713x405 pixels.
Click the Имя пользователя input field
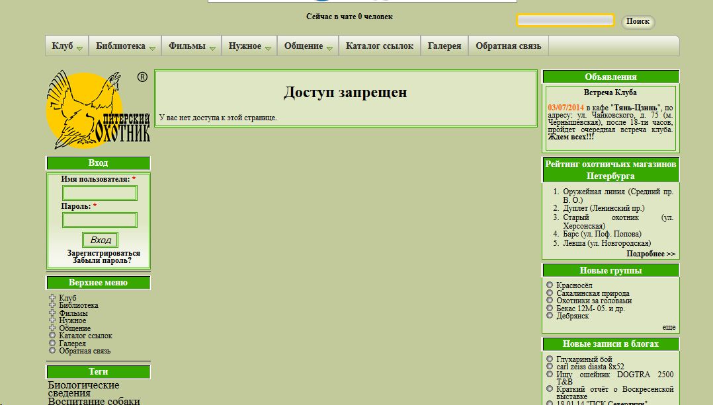pyautogui.click(x=100, y=193)
